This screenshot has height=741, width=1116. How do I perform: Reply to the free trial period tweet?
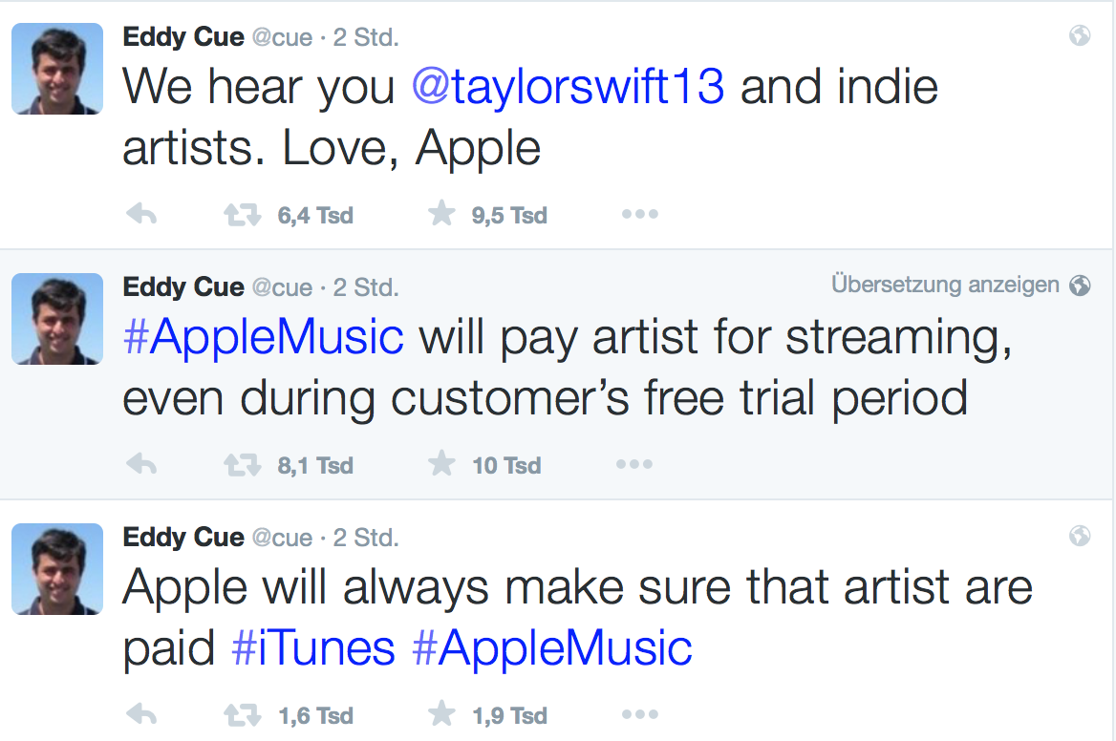click(x=141, y=466)
